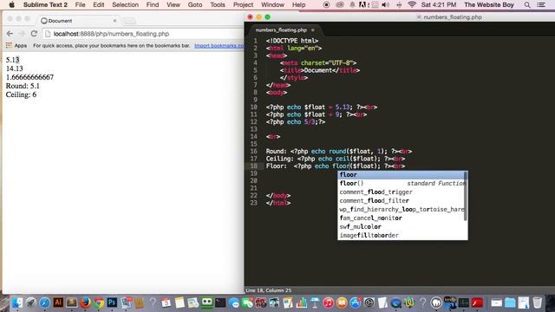Viewport: 555px width, 312px height.
Task: Click the Wi-Fi status icon
Action: [412, 4]
